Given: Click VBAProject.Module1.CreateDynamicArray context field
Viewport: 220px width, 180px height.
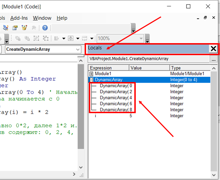Looking at the screenshot, I should (x=148, y=59).
